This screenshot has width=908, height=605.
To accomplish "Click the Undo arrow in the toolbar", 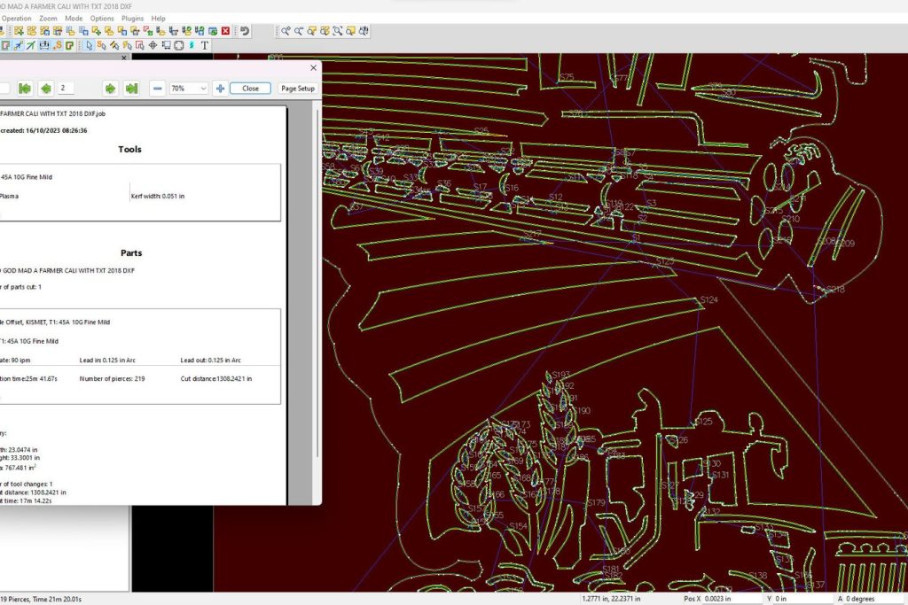I will pos(244,31).
